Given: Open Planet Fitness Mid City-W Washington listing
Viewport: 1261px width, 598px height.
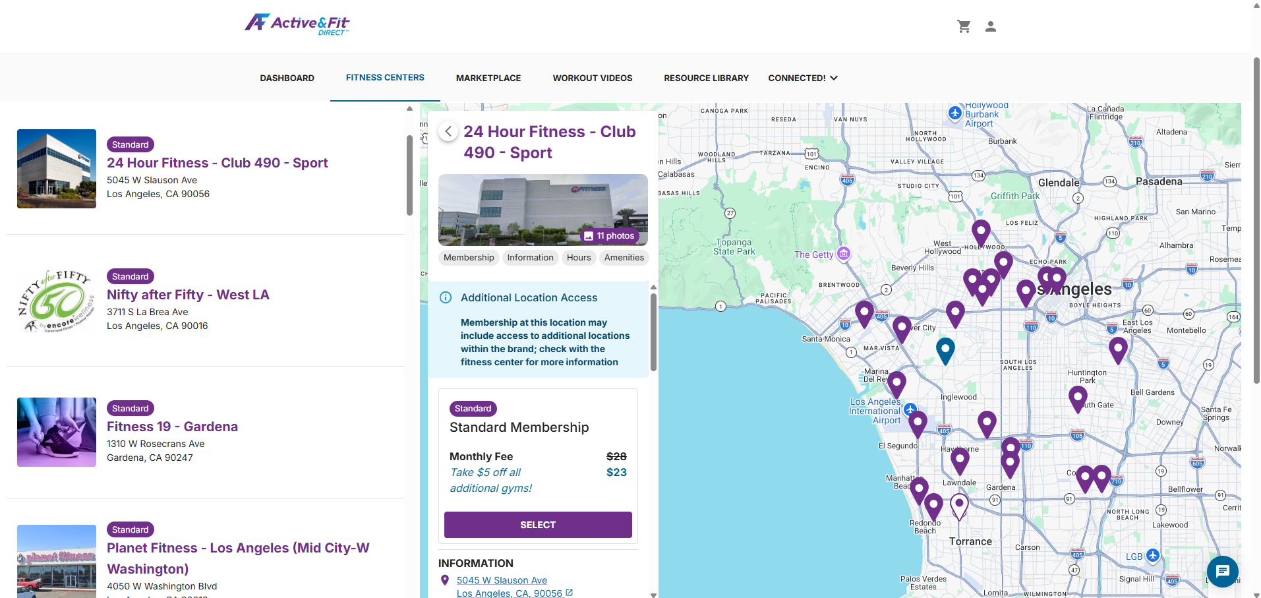Looking at the screenshot, I should point(238,558).
